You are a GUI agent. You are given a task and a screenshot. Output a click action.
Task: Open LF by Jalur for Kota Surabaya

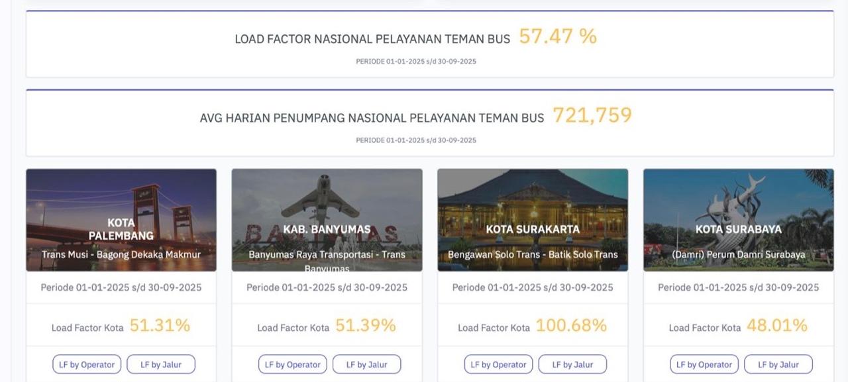coord(778,364)
